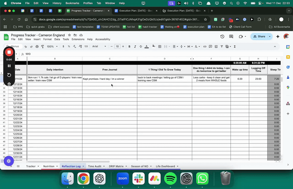The width and height of the screenshot is (293, 189).
Task: Open version history clock icon
Action: coord(222,37)
